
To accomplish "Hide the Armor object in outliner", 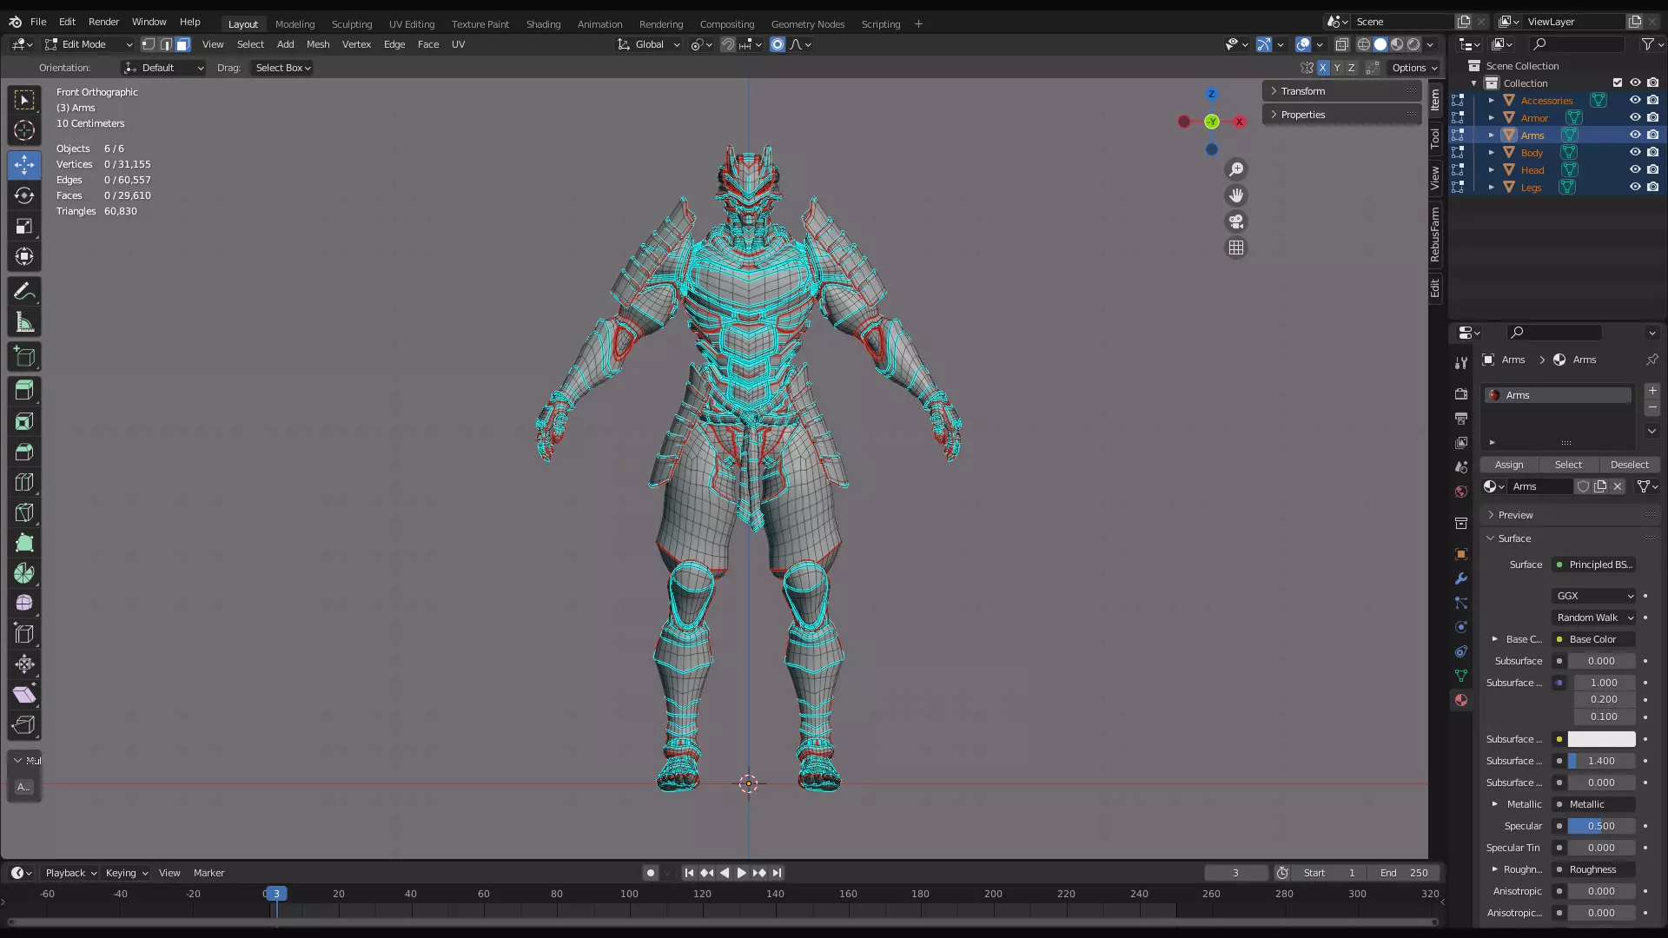I will click(x=1634, y=118).
